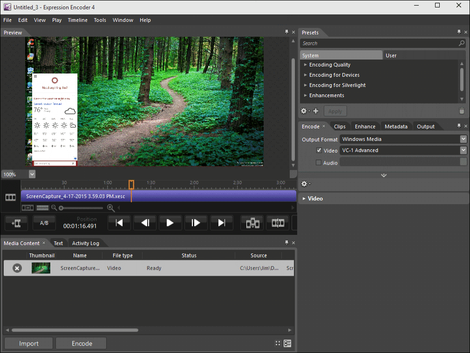Click the Encode button
Viewport: 470px width, 353px height.
point(81,343)
